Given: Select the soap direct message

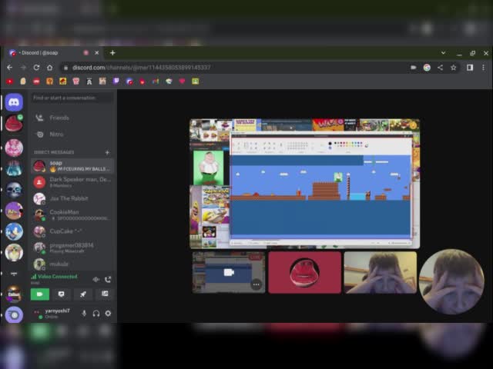Looking at the screenshot, I should coord(72,166).
